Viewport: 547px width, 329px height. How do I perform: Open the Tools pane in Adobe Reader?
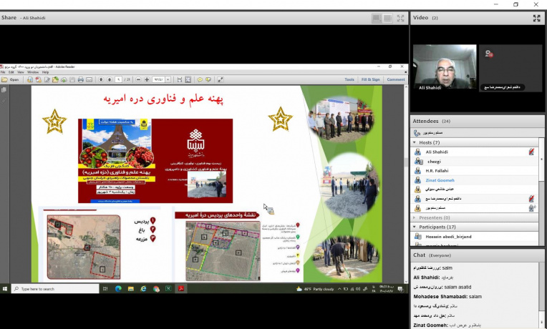click(349, 79)
